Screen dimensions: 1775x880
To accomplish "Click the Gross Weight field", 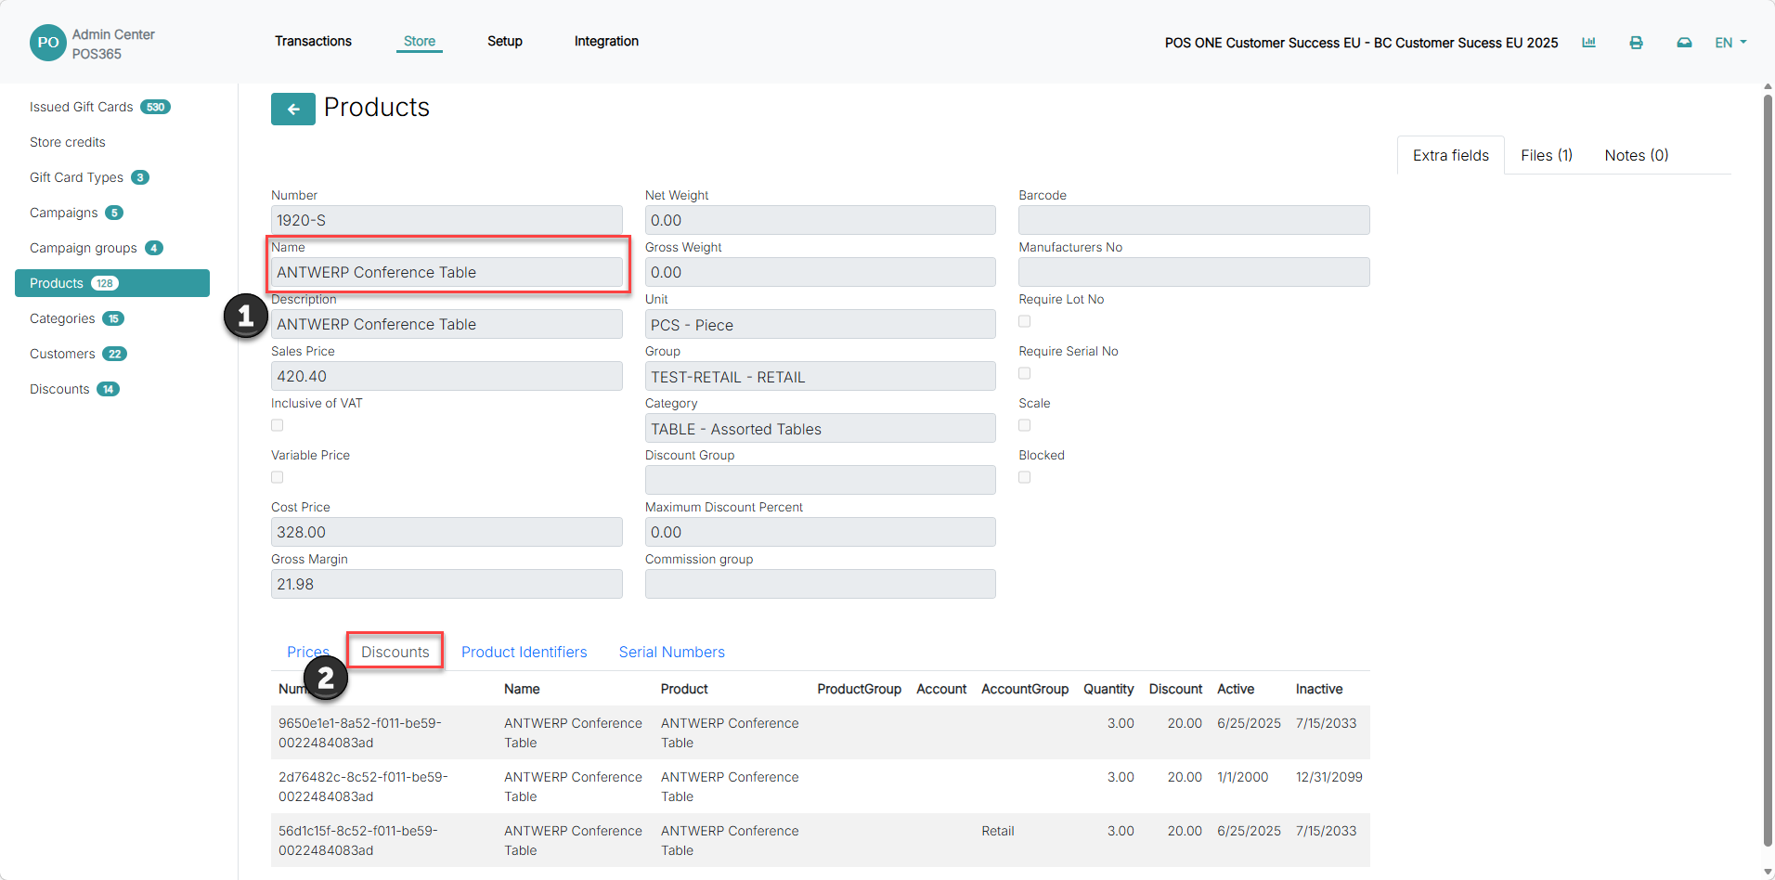I will (x=821, y=272).
